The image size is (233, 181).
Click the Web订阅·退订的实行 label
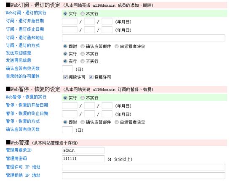point(26,13)
